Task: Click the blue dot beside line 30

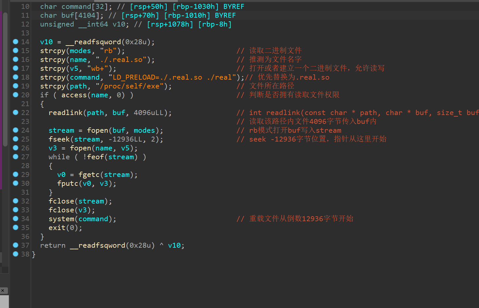Action: click(15, 183)
